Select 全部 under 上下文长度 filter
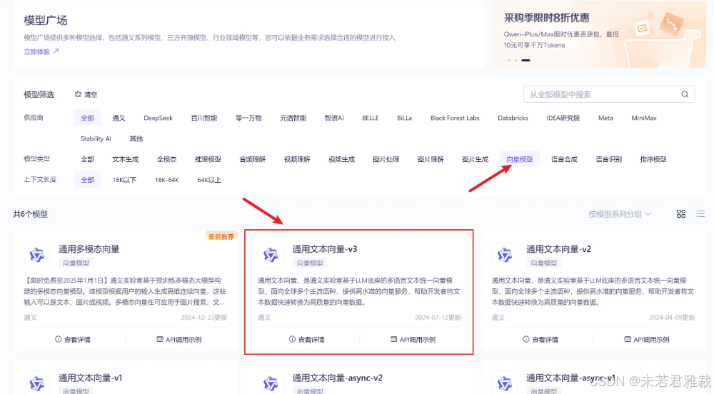714x394 pixels. [87, 180]
